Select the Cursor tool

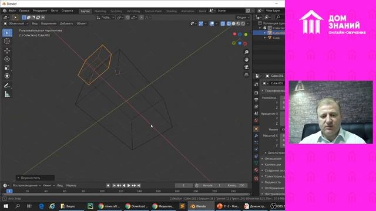click(x=7, y=41)
